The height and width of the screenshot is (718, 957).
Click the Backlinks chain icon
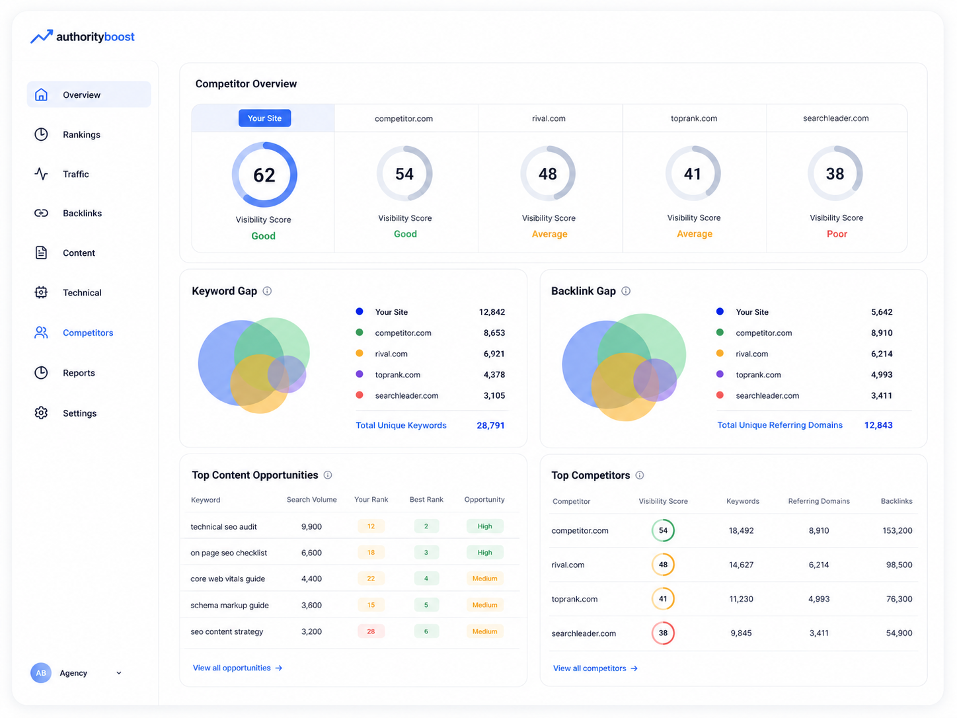[41, 213]
